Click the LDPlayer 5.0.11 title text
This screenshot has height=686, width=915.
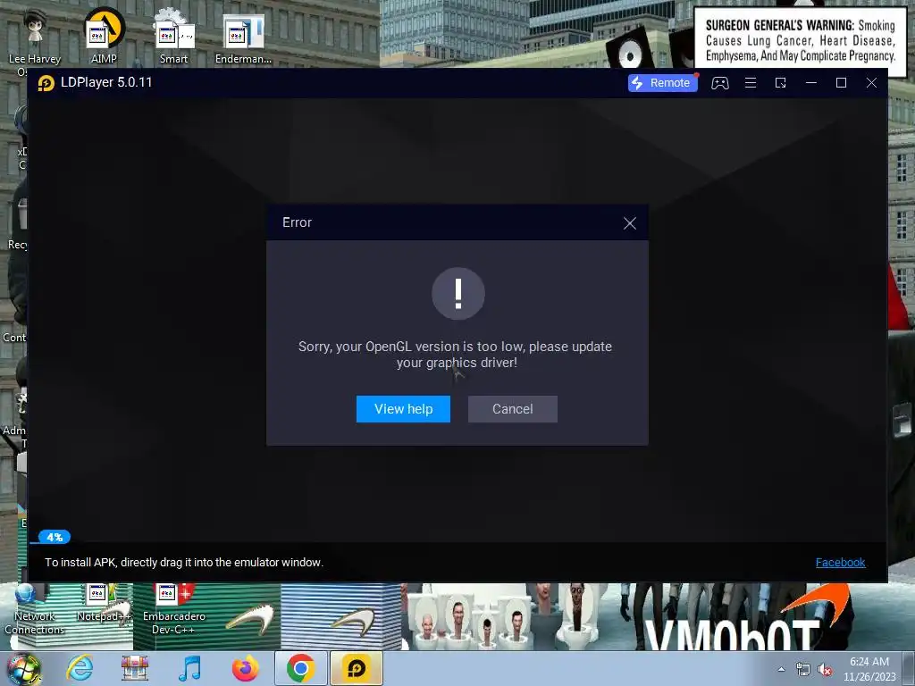coord(106,82)
